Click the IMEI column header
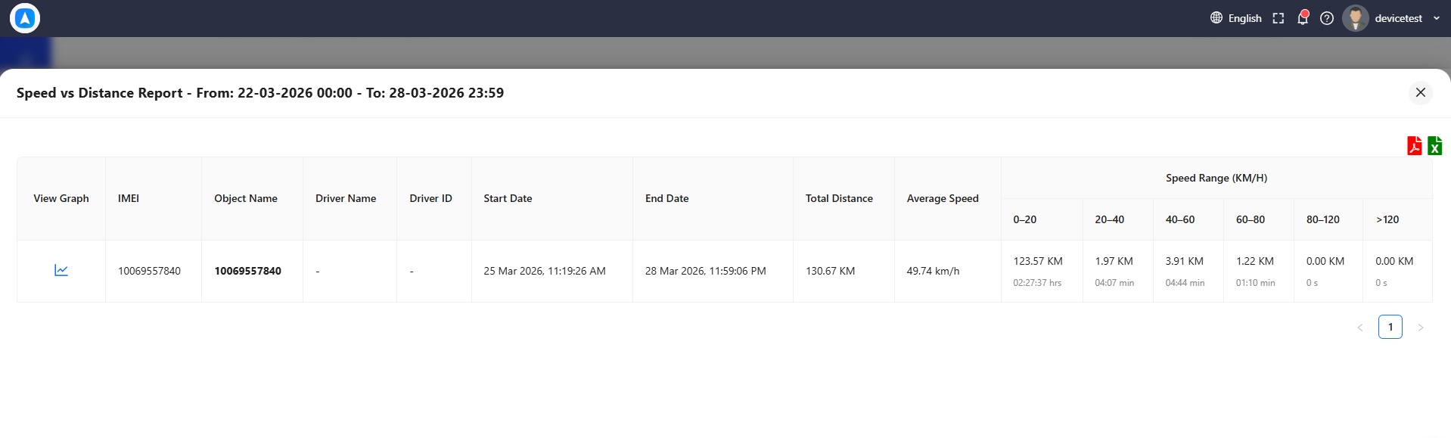 [129, 198]
